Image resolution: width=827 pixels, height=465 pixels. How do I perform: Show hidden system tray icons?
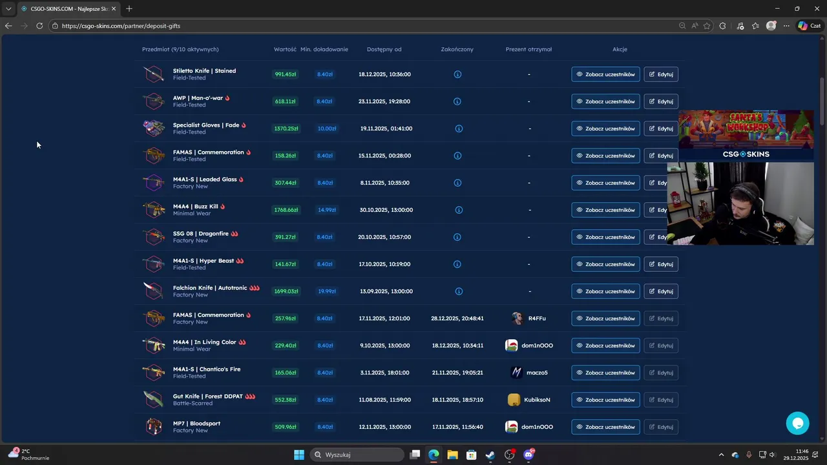[722, 455]
